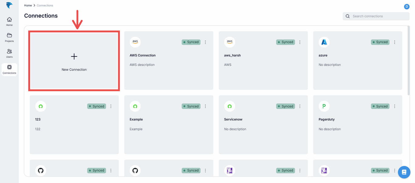Image resolution: width=415 pixels, height=183 pixels.
Task: Click the vertical scrollbar of connections list
Action: [408, 61]
